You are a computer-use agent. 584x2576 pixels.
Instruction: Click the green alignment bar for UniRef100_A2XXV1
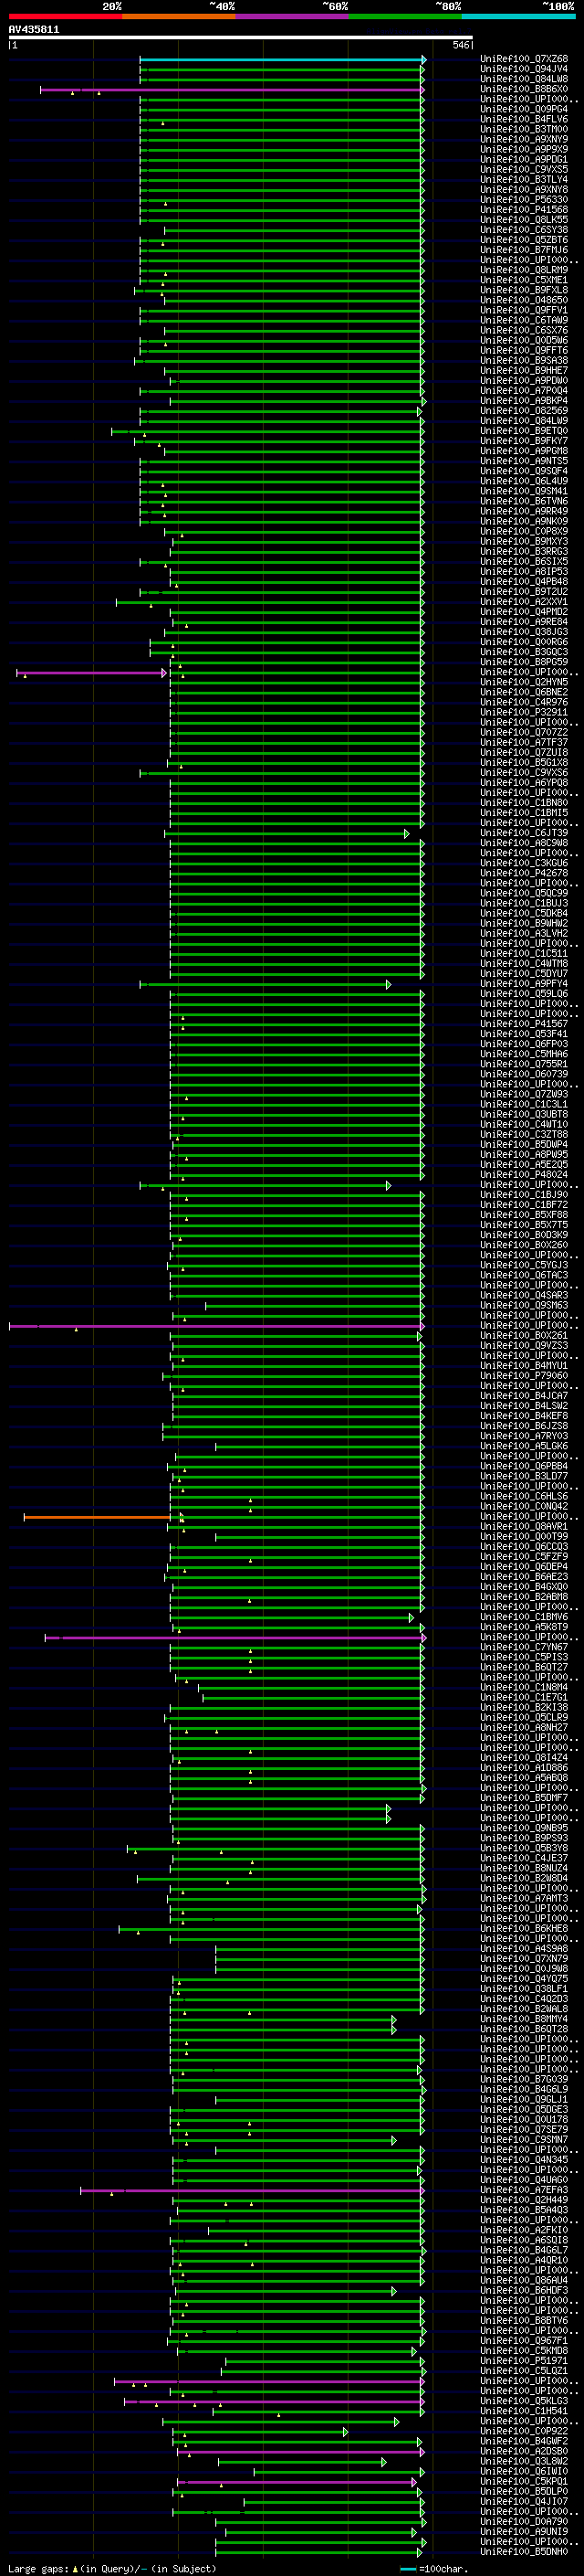pos(270,602)
